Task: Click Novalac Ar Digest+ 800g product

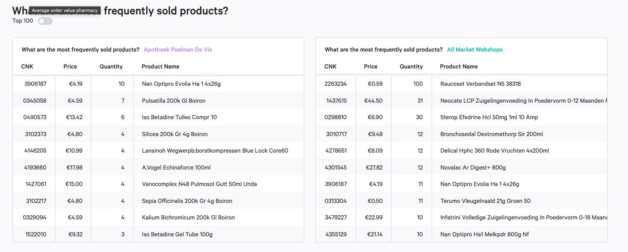Action: tap(473, 167)
